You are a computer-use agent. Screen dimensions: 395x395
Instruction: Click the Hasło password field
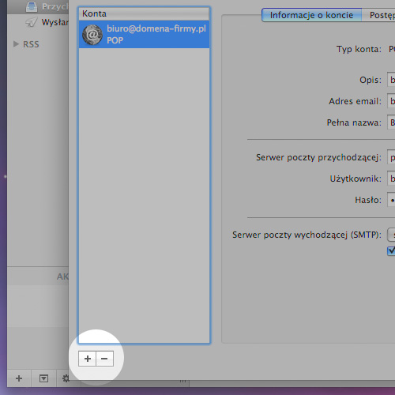(391, 200)
